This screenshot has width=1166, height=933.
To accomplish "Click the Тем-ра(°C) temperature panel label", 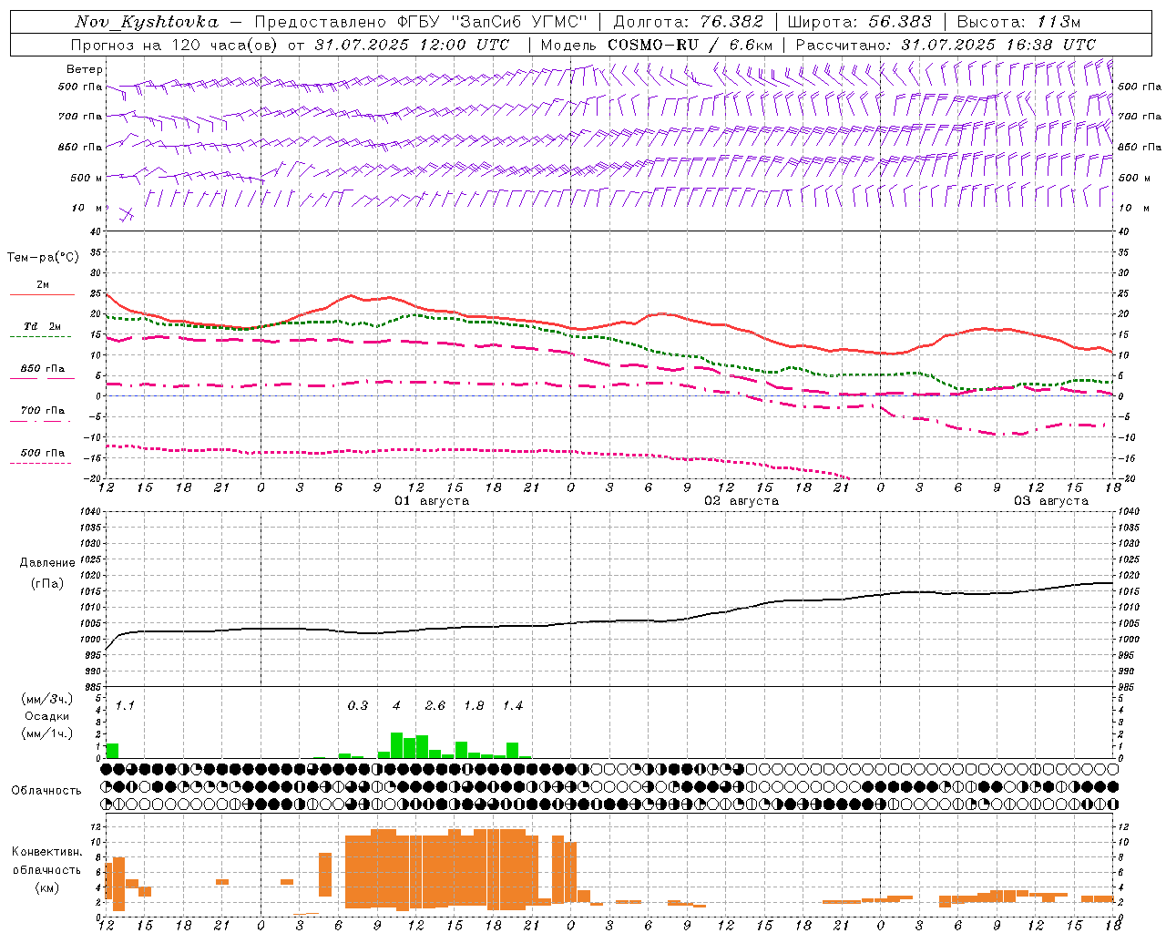I will click(43, 258).
